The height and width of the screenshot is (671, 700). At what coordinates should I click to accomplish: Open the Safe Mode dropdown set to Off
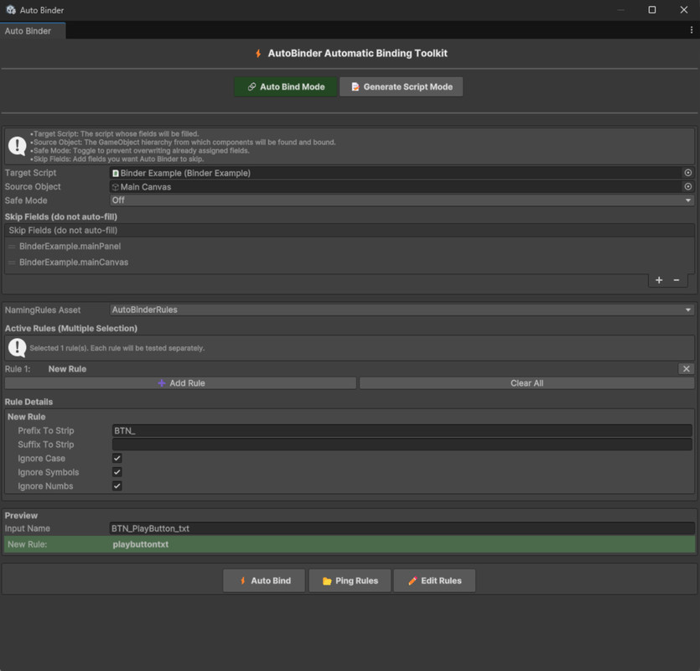click(x=401, y=200)
